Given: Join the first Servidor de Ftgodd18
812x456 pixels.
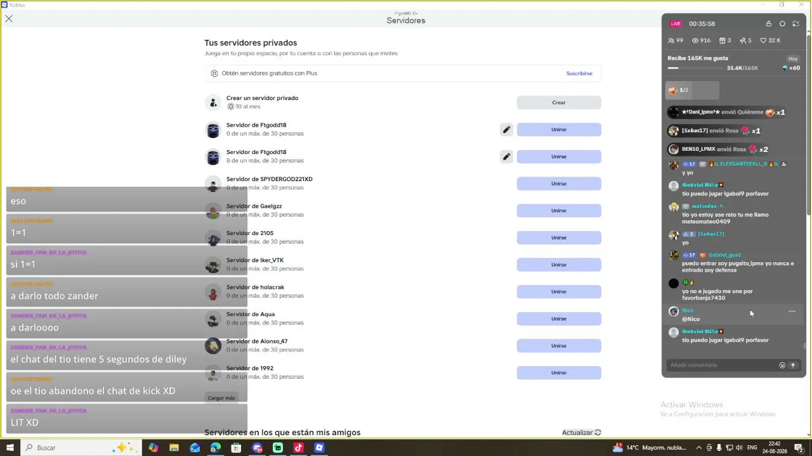Looking at the screenshot, I should point(559,130).
